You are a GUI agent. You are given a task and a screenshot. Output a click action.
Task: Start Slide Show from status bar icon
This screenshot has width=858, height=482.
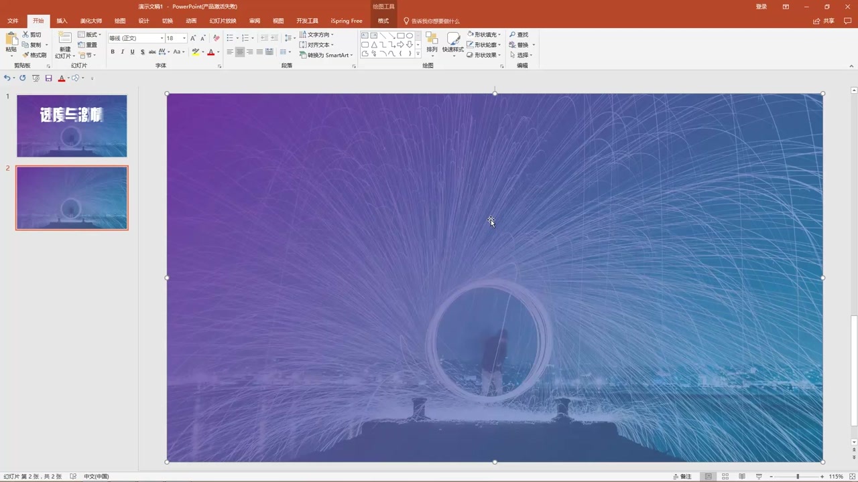pyautogui.click(x=759, y=477)
